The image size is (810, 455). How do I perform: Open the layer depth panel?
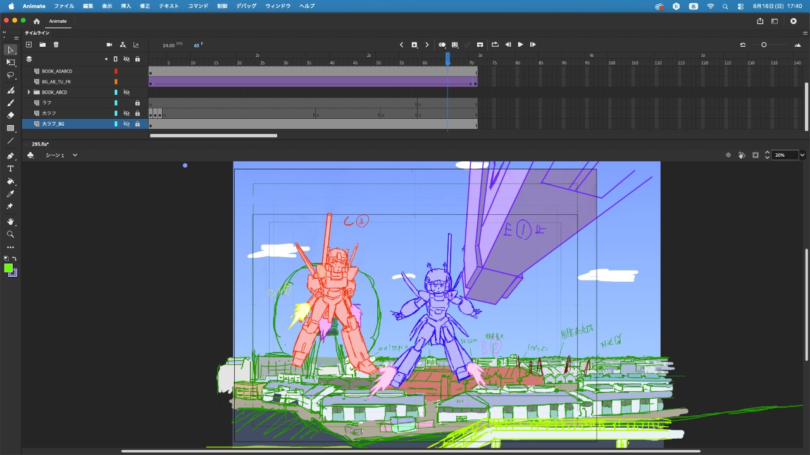tap(136, 45)
